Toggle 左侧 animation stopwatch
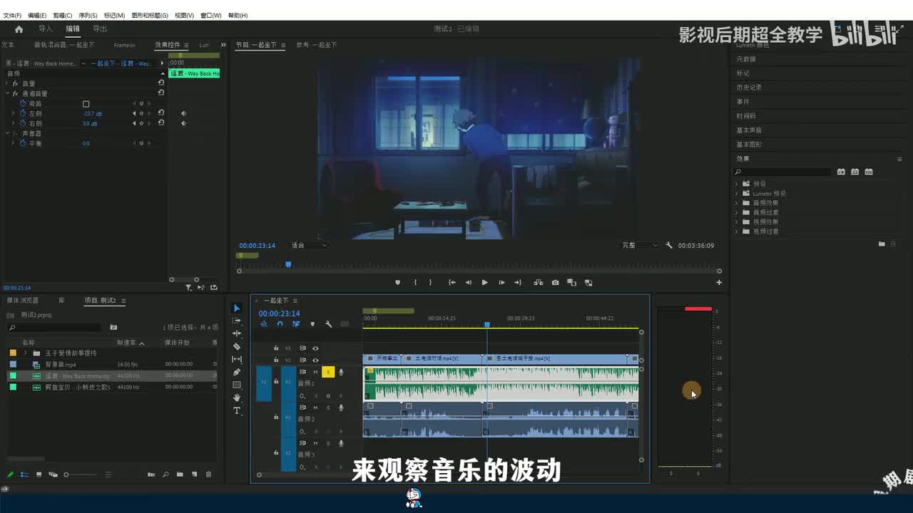Viewport: 913px width, 513px height. pyautogui.click(x=22, y=113)
